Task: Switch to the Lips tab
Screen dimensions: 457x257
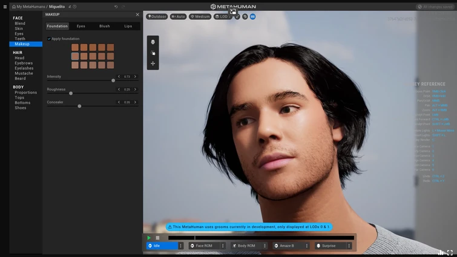Action: (128, 27)
